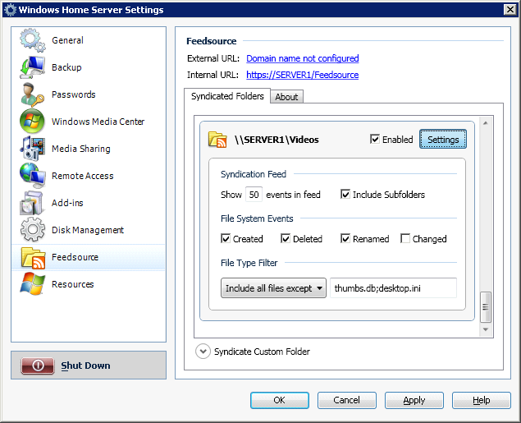Click the Apply button
This screenshot has height=423, width=521.
[x=414, y=400]
